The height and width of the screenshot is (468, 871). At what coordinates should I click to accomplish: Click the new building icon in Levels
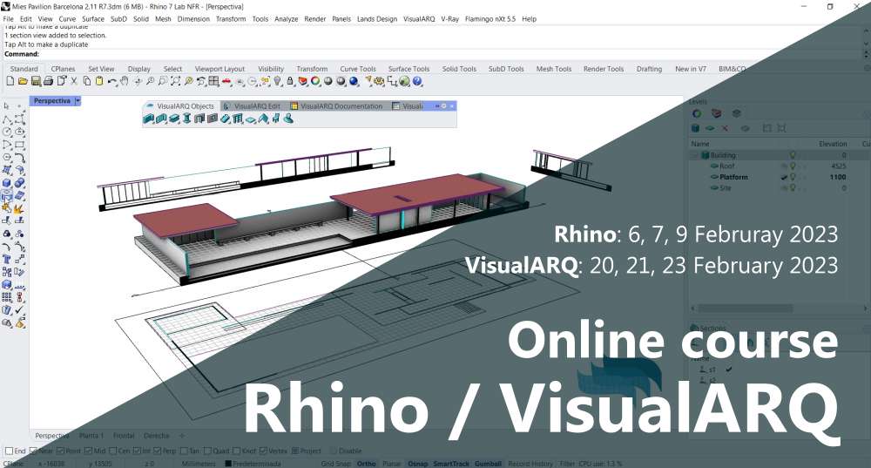(694, 128)
